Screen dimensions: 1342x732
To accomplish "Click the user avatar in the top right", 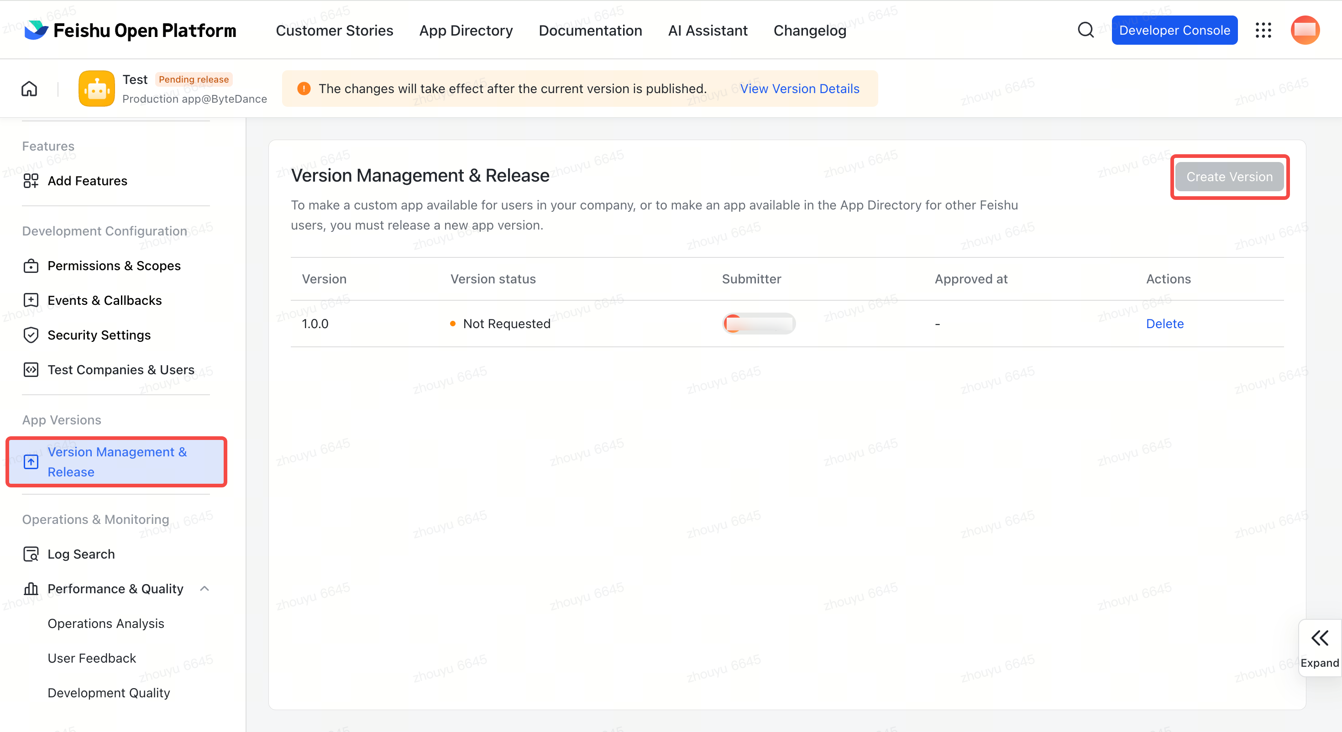I will click(1305, 30).
